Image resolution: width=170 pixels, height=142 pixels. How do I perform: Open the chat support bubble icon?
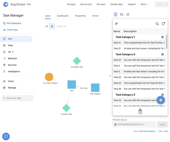click(x=6, y=136)
